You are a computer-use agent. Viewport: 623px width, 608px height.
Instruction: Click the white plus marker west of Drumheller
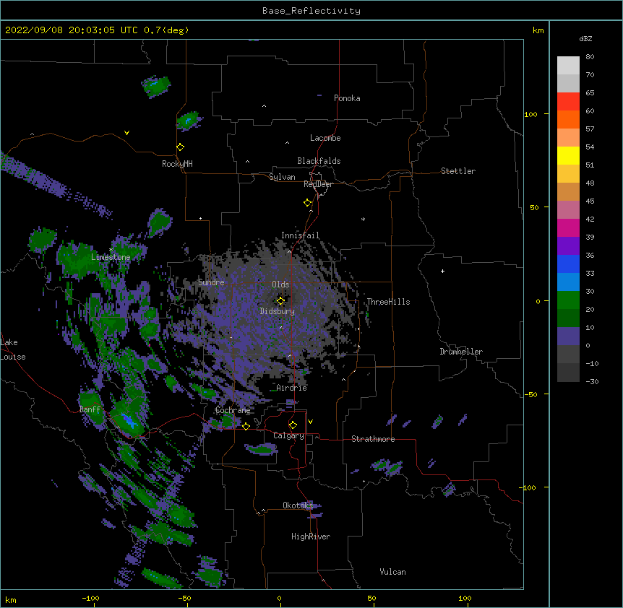click(442, 271)
